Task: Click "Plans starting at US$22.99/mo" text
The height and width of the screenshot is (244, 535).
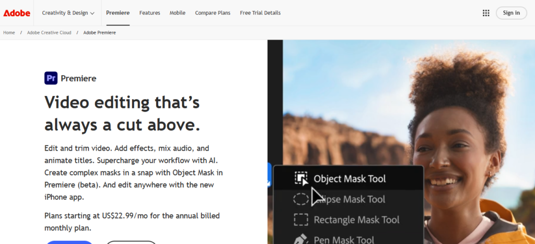Action: click(x=132, y=216)
